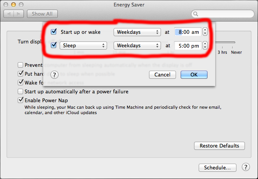Click the 8:00 am wake time field
The width and height of the screenshot is (258, 179).
tap(188, 32)
